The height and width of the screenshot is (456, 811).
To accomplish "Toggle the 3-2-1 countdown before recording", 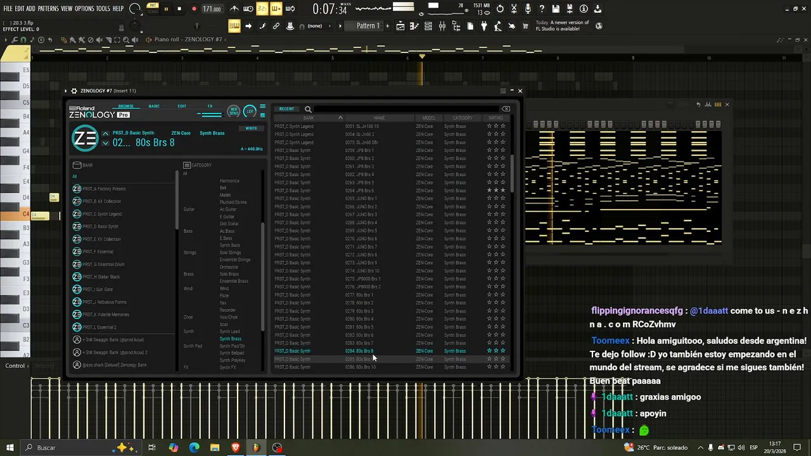I will coord(262,9).
